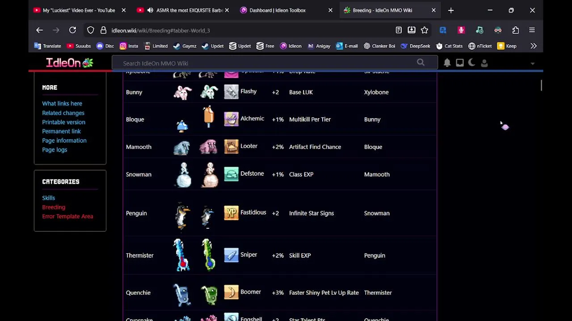572x321 pixels.
Task: Click the Quenchie row name
Action: [138, 293]
